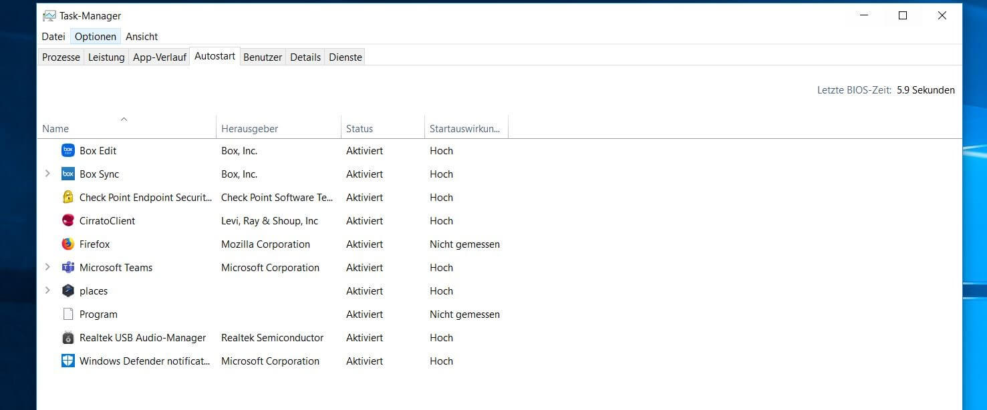Switch to the Details tab

305,57
